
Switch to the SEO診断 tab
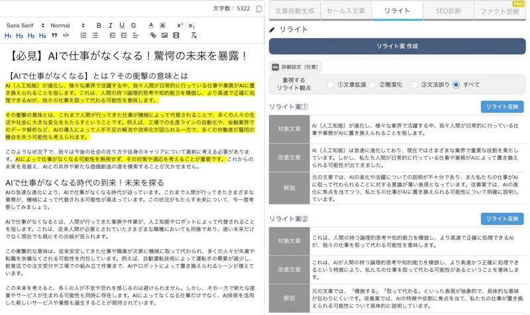pyautogui.click(x=449, y=11)
